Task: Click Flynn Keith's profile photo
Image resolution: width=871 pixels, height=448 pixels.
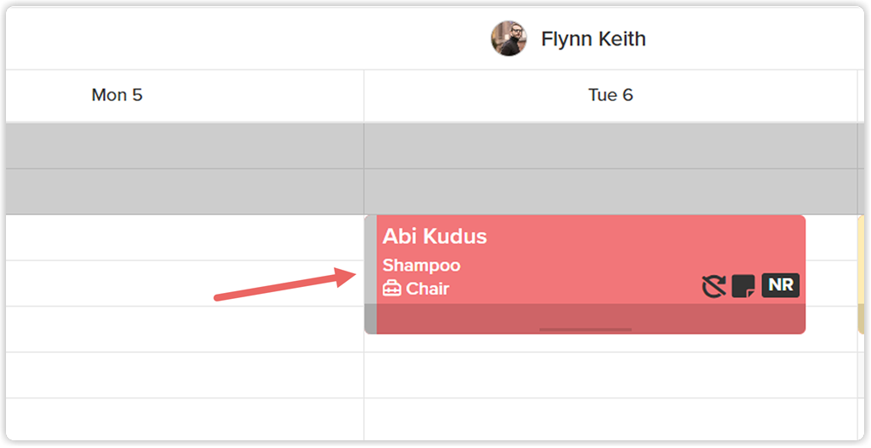Action: pyautogui.click(x=508, y=39)
